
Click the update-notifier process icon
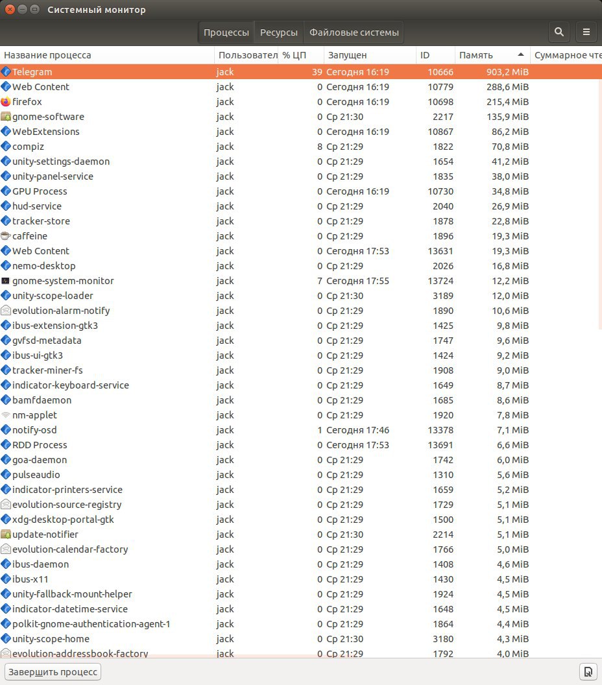point(6,535)
